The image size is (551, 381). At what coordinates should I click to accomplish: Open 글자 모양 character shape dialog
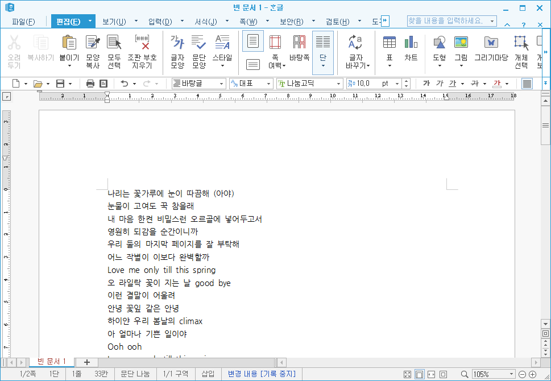click(177, 52)
